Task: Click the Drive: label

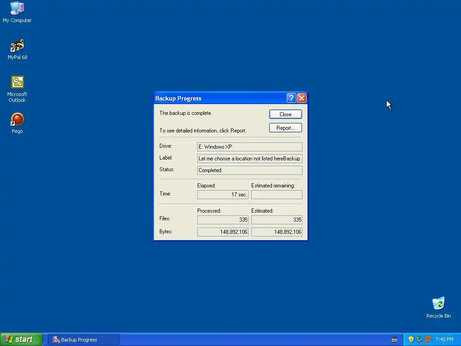Action: 166,146
